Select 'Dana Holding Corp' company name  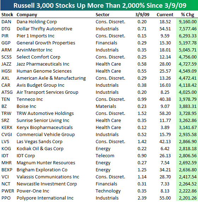click(x=37, y=22)
